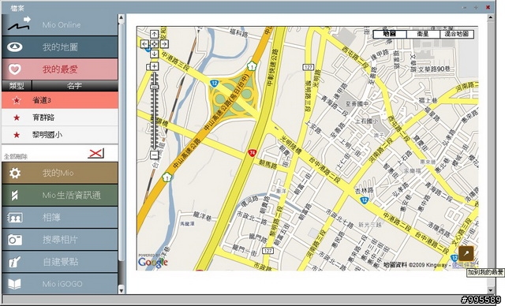Sort favorites by 類型 column header
Viewport: 505px width, 306px height.
[x=17, y=86]
